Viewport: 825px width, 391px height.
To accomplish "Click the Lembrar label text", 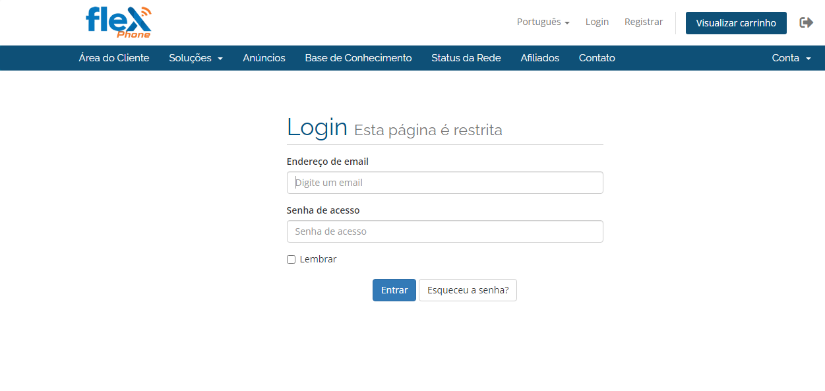I will pos(318,260).
